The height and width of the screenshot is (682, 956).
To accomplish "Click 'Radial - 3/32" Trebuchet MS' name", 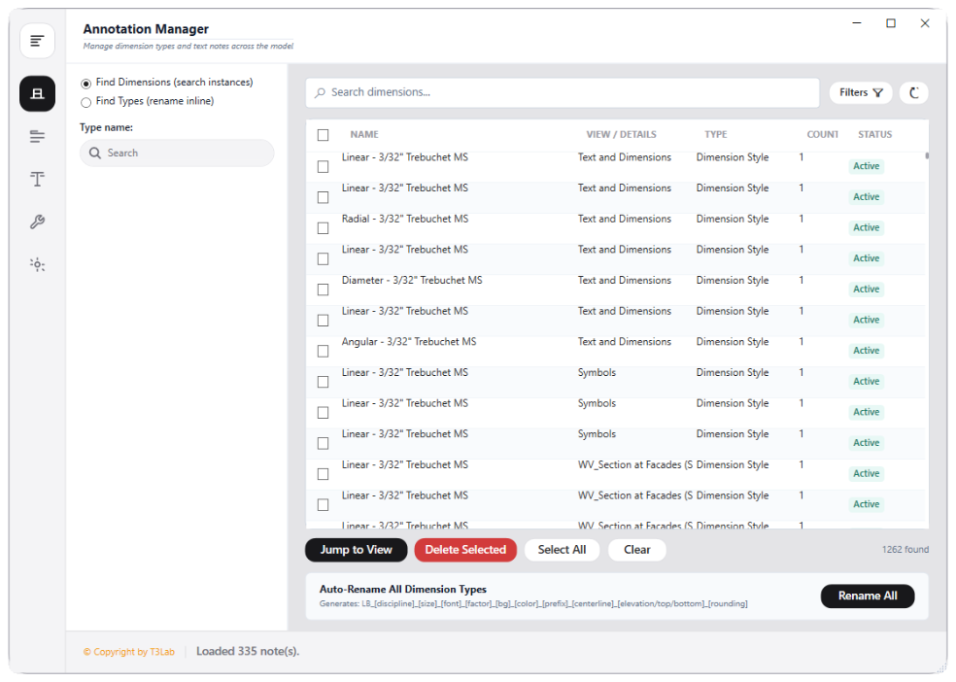I will tap(405, 219).
